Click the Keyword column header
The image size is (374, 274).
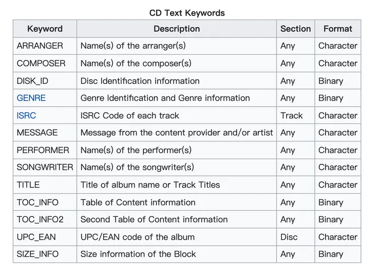point(45,29)
